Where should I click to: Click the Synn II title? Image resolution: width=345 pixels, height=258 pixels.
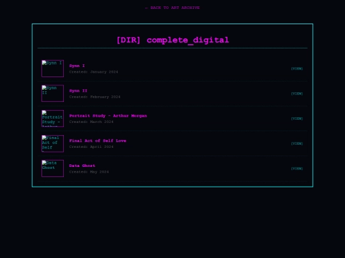pos(78,90)
